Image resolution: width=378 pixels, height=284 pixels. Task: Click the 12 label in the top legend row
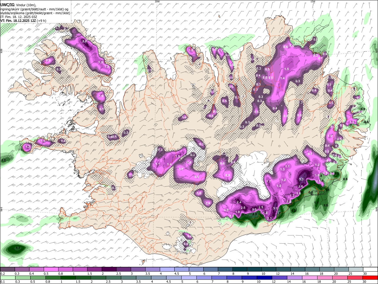[278, 274]
